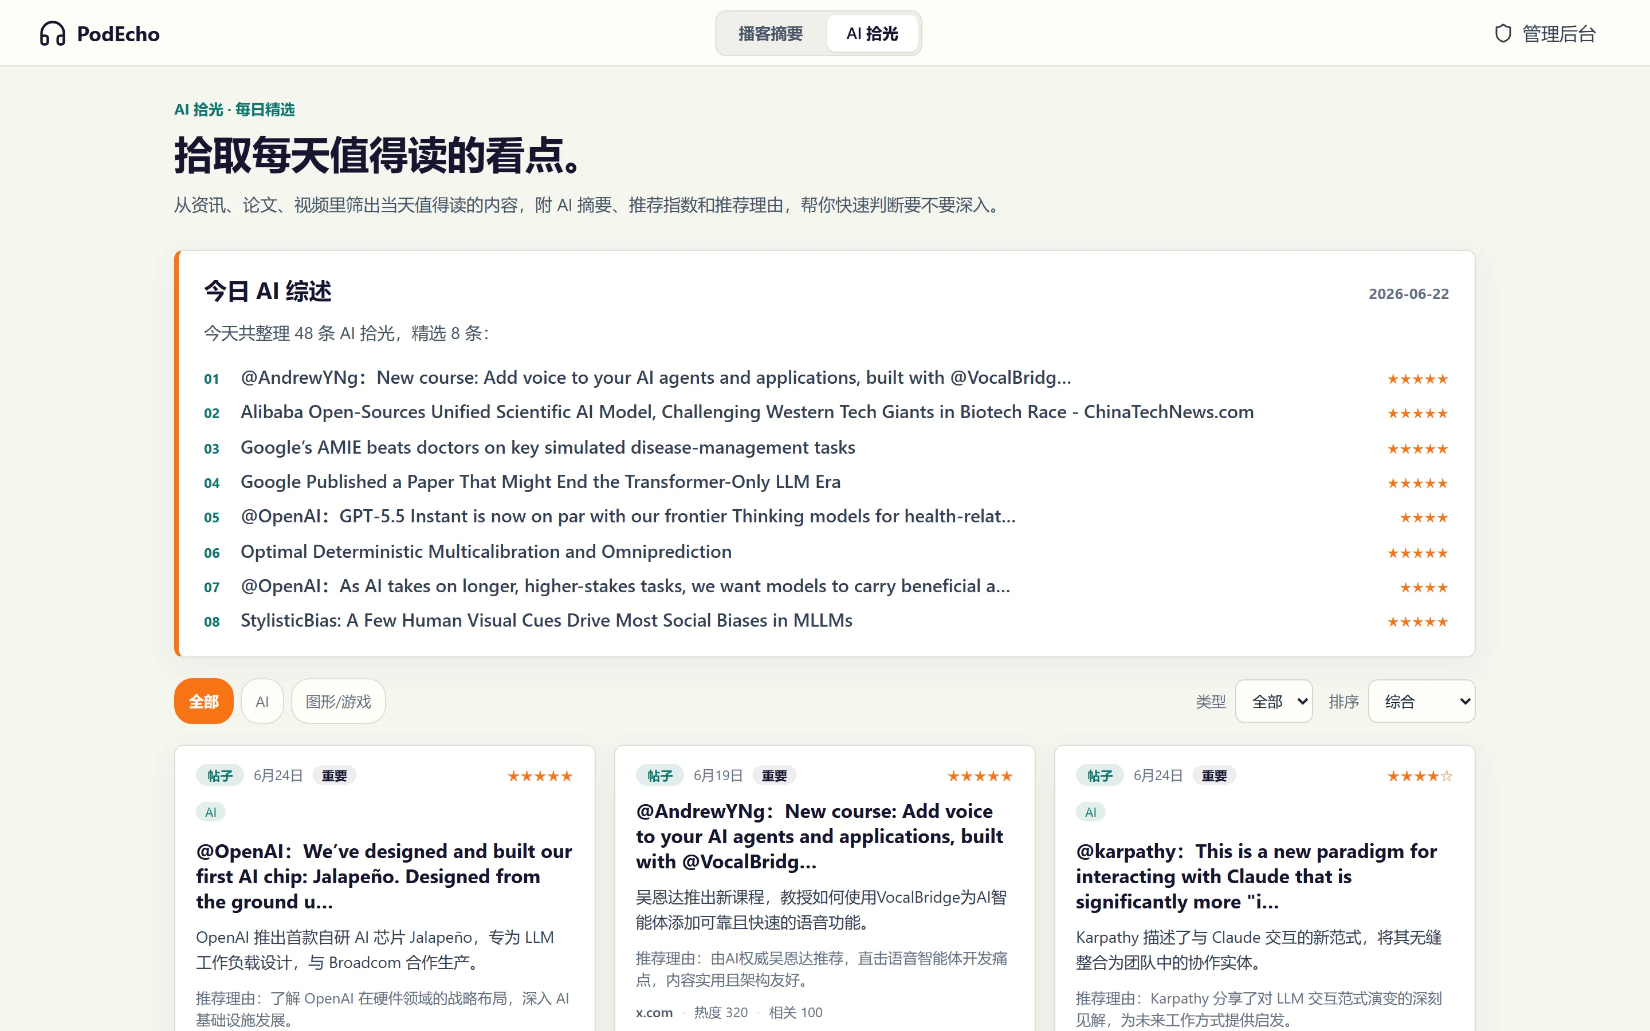This screenshot has width=1650, height=1031.
Task: Open digest item 05 GPT-5.5 Instant post
Action: coord(628,516)
